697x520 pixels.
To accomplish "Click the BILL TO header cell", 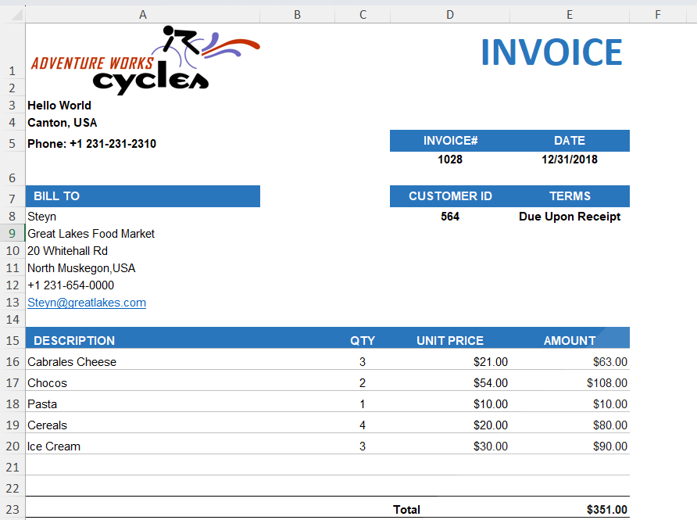I will [143, 196].
